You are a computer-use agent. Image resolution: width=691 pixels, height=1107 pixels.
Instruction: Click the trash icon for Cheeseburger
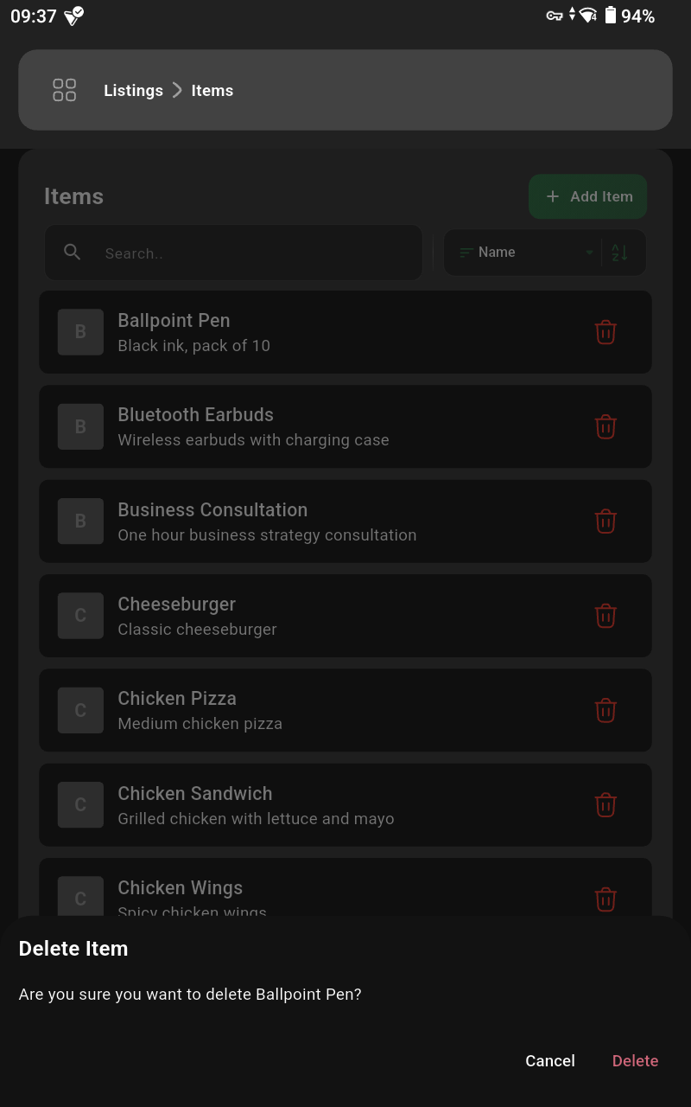coord(605,616)
